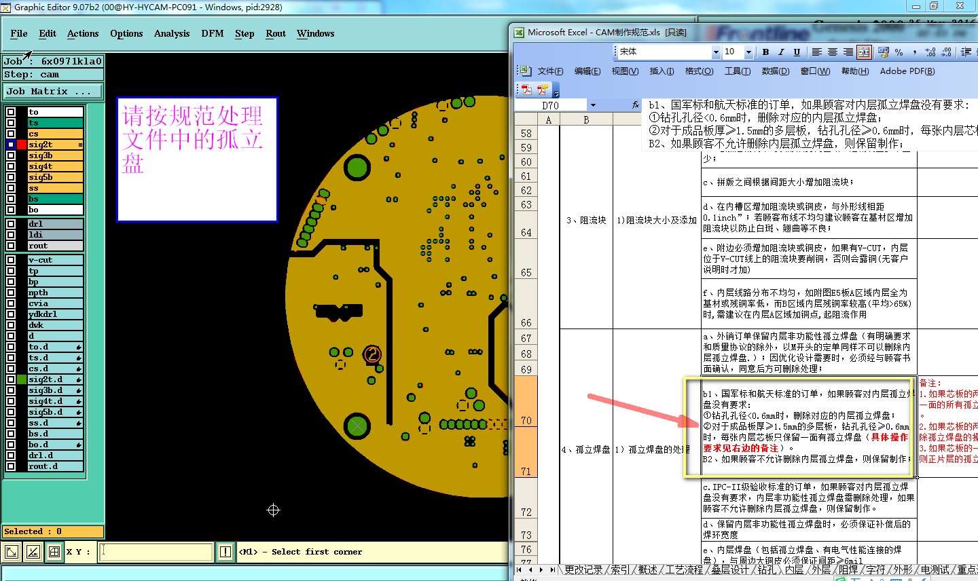The image size is (978, 581).
Task: Click the small marker icon on the sig2t row
Action: pyautogui.click(x=80, y=145)
